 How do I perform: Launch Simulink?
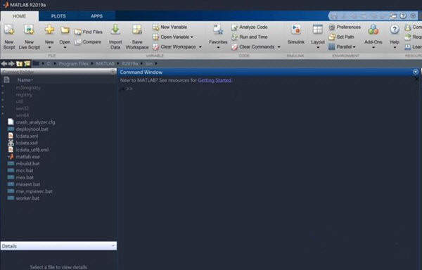(296, 34)
